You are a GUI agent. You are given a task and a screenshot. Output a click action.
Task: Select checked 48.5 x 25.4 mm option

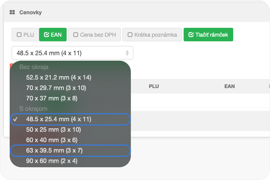click(x=58, y=119)
